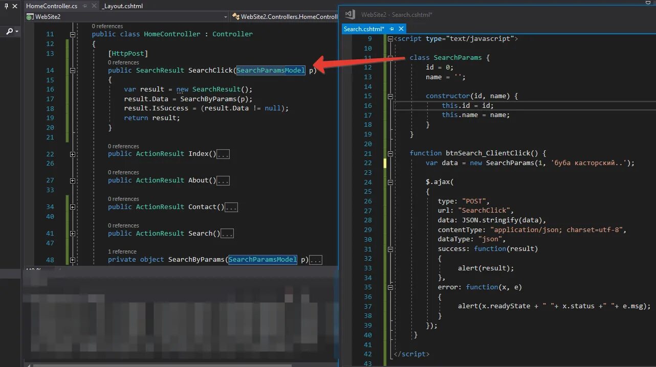Open '0 references' above About()
656x367 pixels.
(123, 172)
